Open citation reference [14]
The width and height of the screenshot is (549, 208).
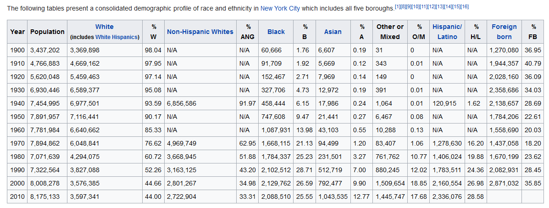(448, 7)
